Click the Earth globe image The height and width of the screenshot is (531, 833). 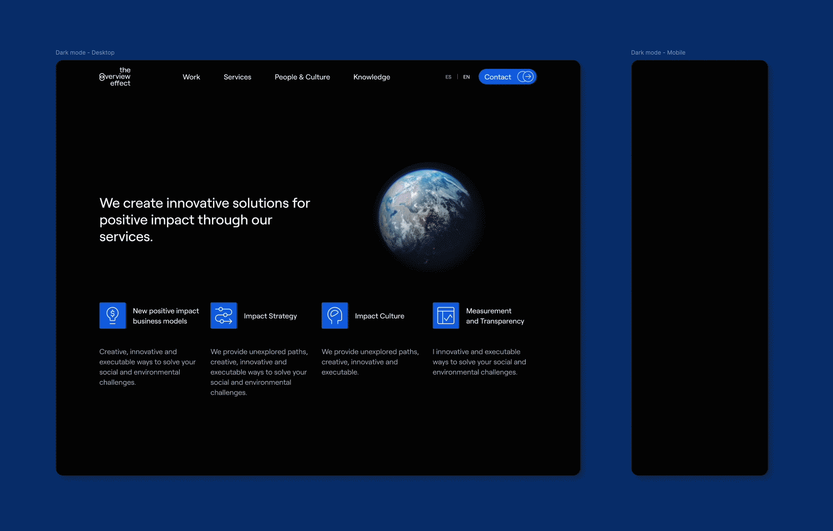pos(430,217)
